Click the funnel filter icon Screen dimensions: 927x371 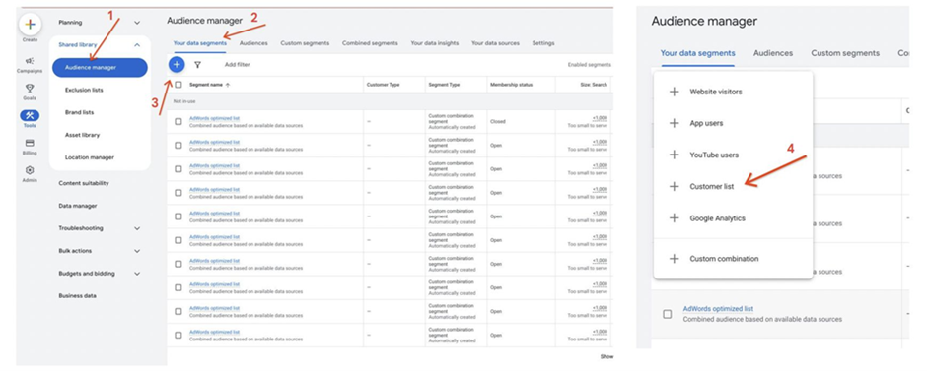197,65
